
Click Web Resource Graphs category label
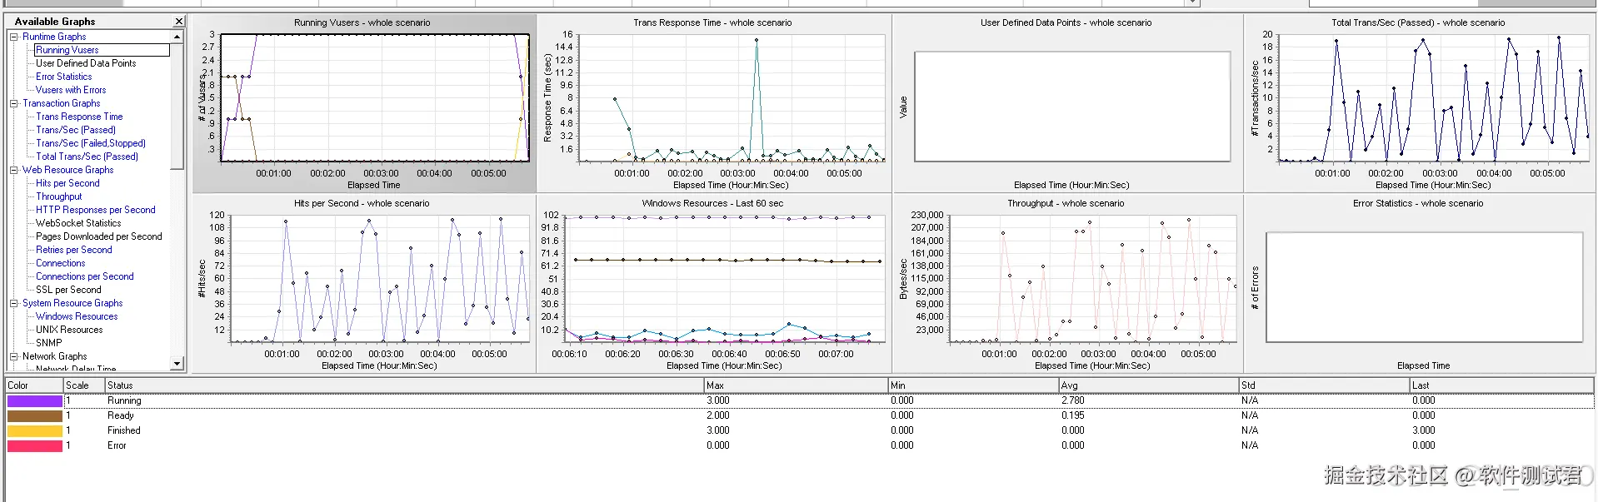67,170
